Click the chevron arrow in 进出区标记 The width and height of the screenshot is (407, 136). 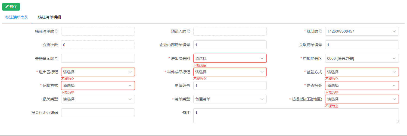[x=130, y=72]
